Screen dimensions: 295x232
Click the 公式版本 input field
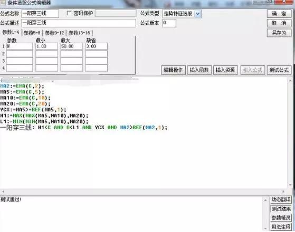pos(169,23)
